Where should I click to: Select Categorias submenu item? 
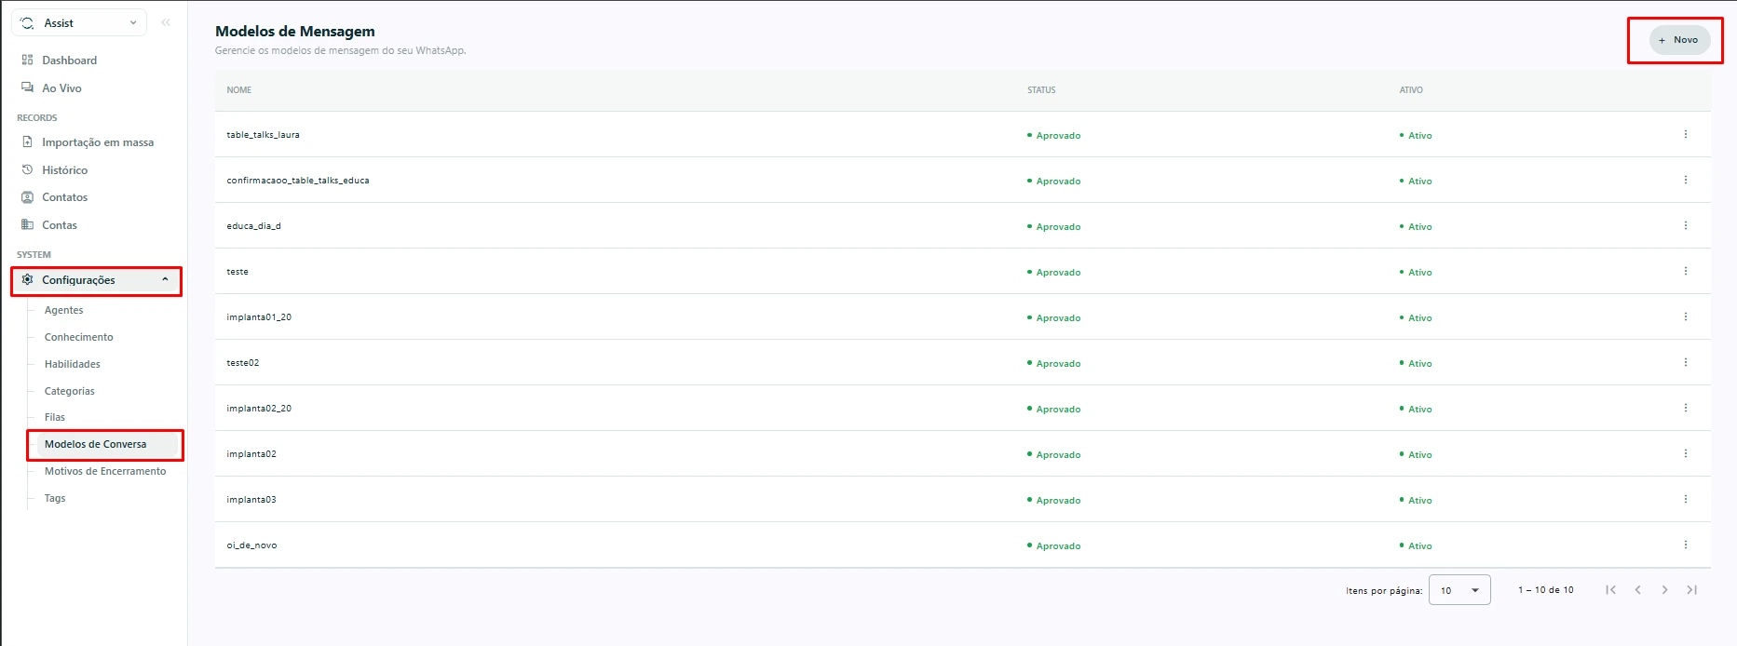69,391
